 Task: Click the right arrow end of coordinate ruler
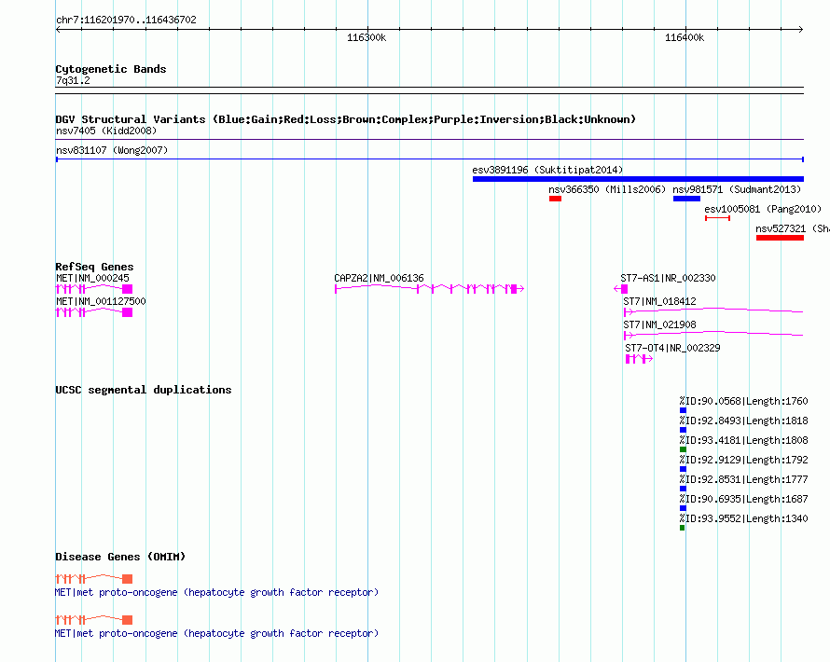(x=801, y=29)
